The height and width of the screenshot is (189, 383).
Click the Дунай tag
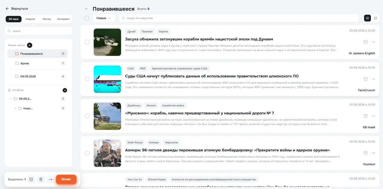(131, 32)
